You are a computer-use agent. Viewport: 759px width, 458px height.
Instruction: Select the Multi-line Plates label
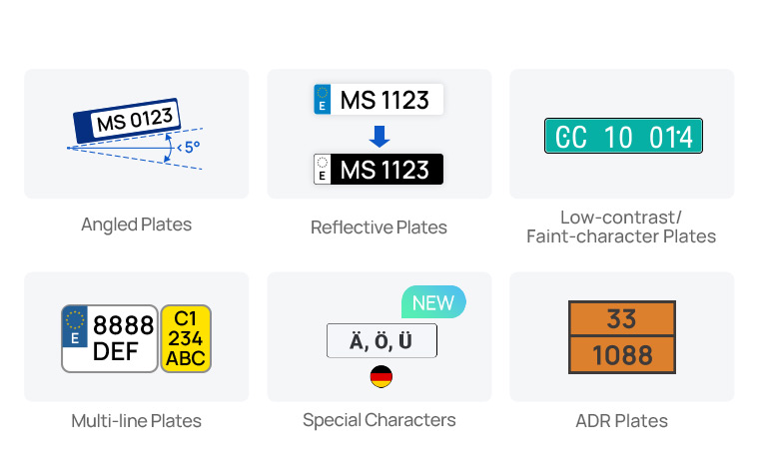pyautogui.click(x=136, y=421)
